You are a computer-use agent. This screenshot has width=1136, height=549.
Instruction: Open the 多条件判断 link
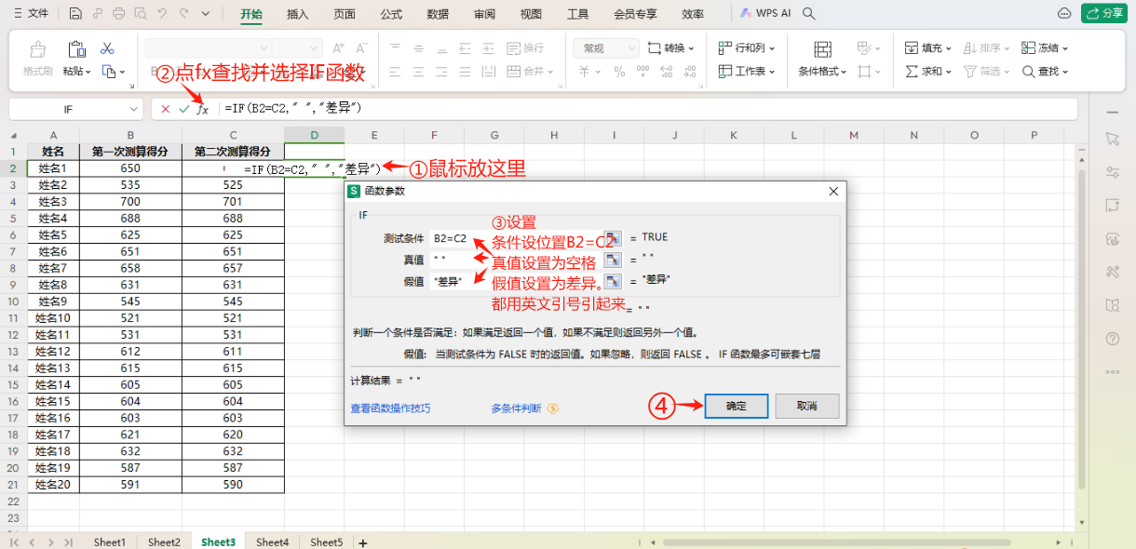[516, 408]
